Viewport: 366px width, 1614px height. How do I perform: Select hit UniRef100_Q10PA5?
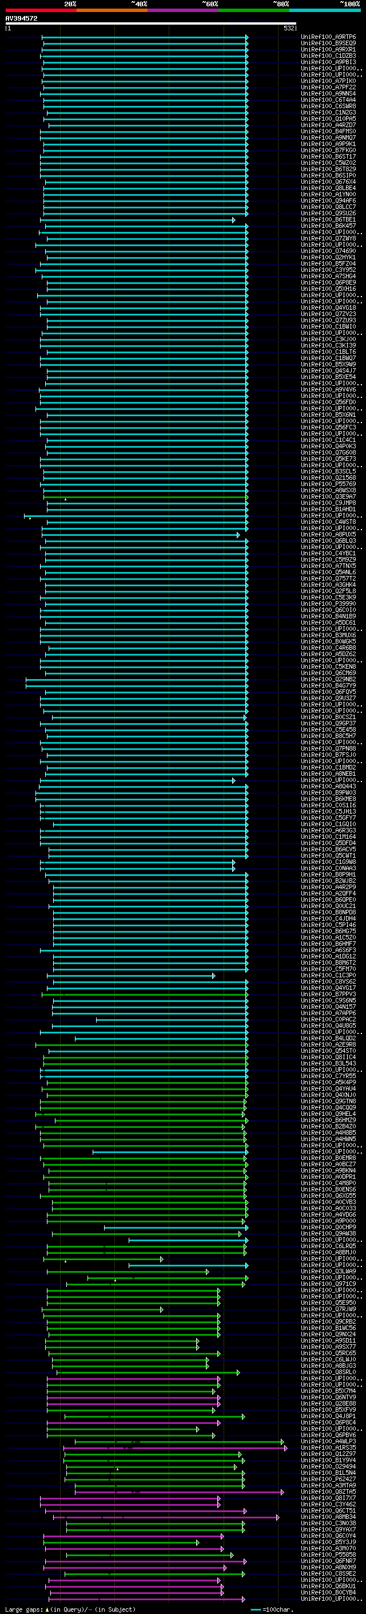coord(328,119)
